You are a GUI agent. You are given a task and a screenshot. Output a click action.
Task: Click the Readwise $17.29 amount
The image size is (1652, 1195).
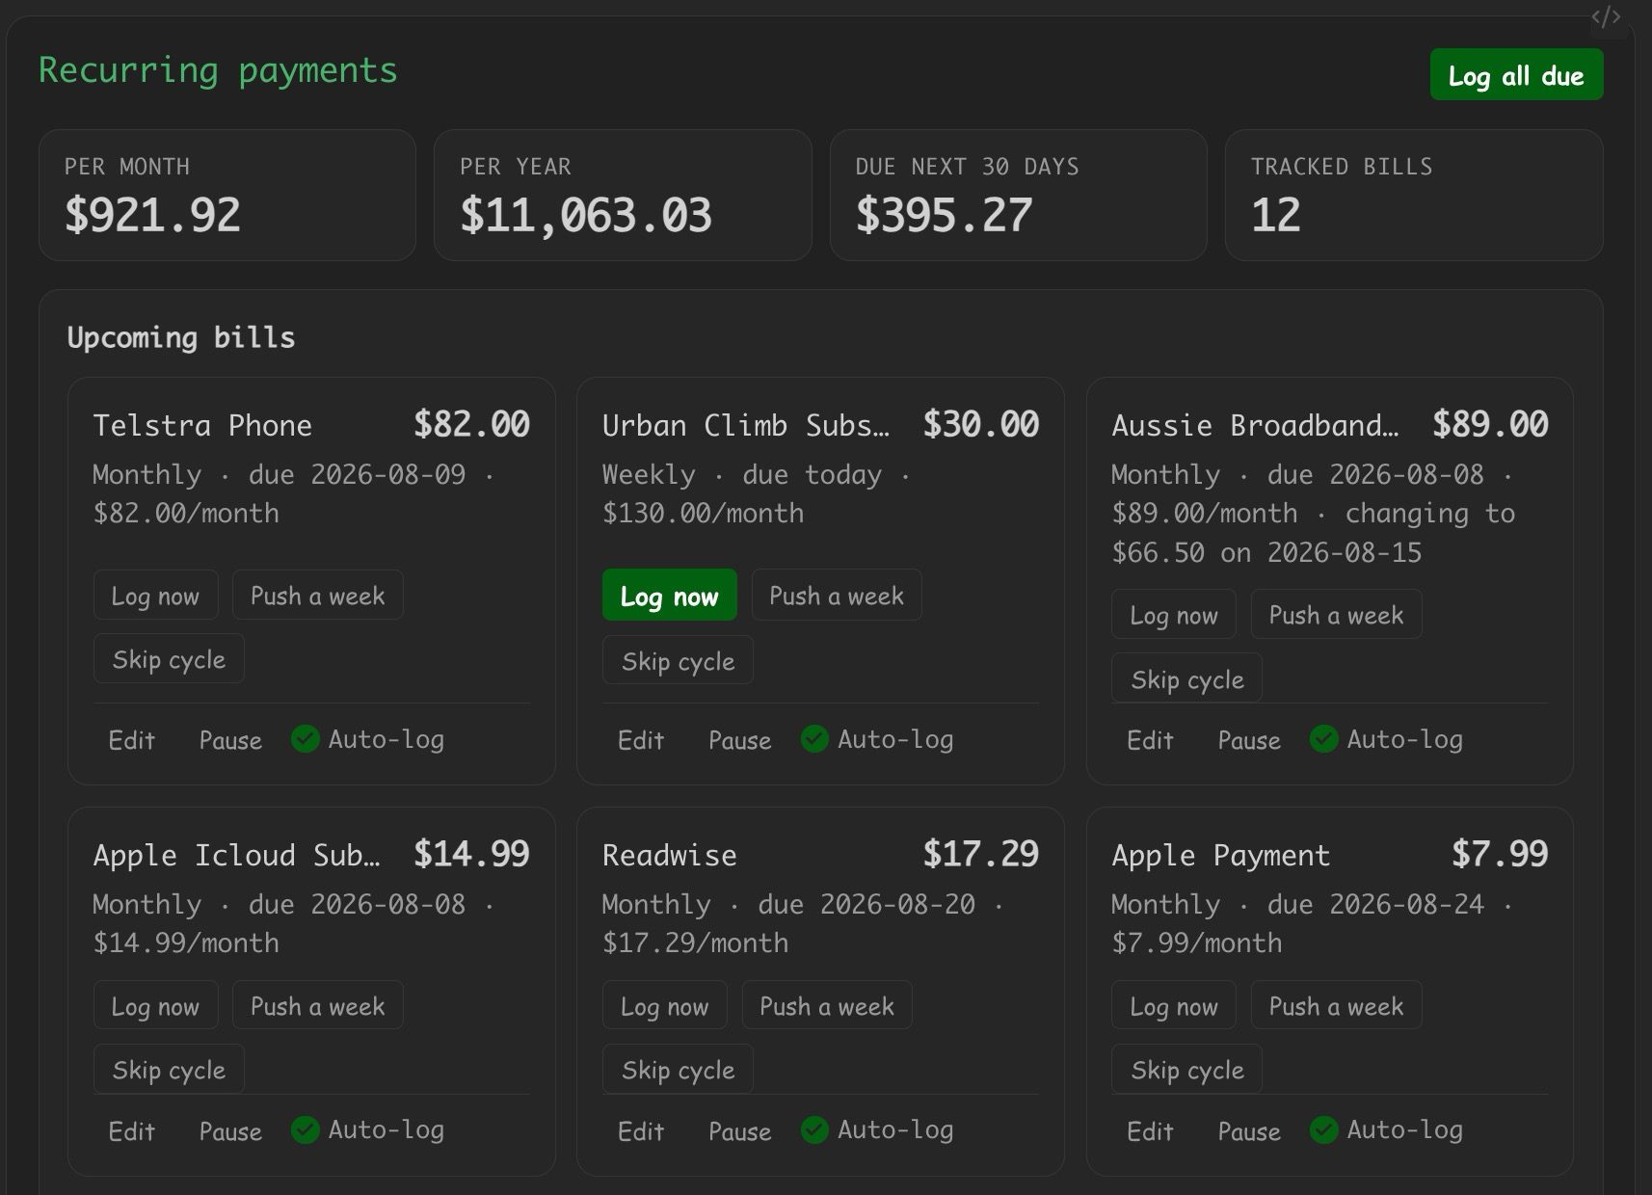(x=980, y=854)
